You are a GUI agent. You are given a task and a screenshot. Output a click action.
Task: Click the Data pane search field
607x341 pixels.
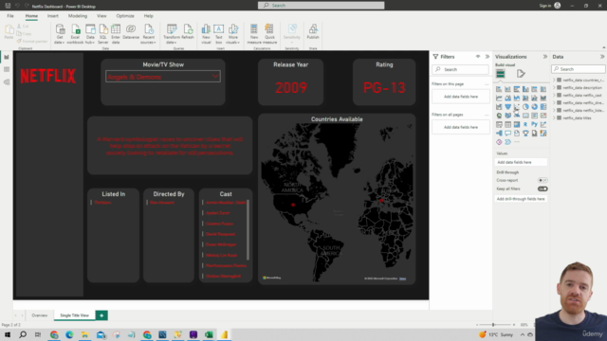click(x=579, y=69)
